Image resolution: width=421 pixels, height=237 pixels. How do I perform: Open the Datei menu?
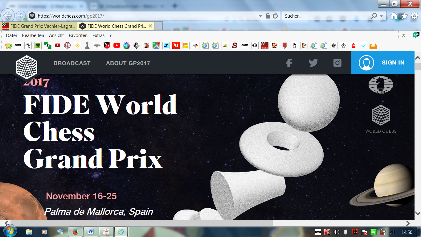click(x=11, y=35)
